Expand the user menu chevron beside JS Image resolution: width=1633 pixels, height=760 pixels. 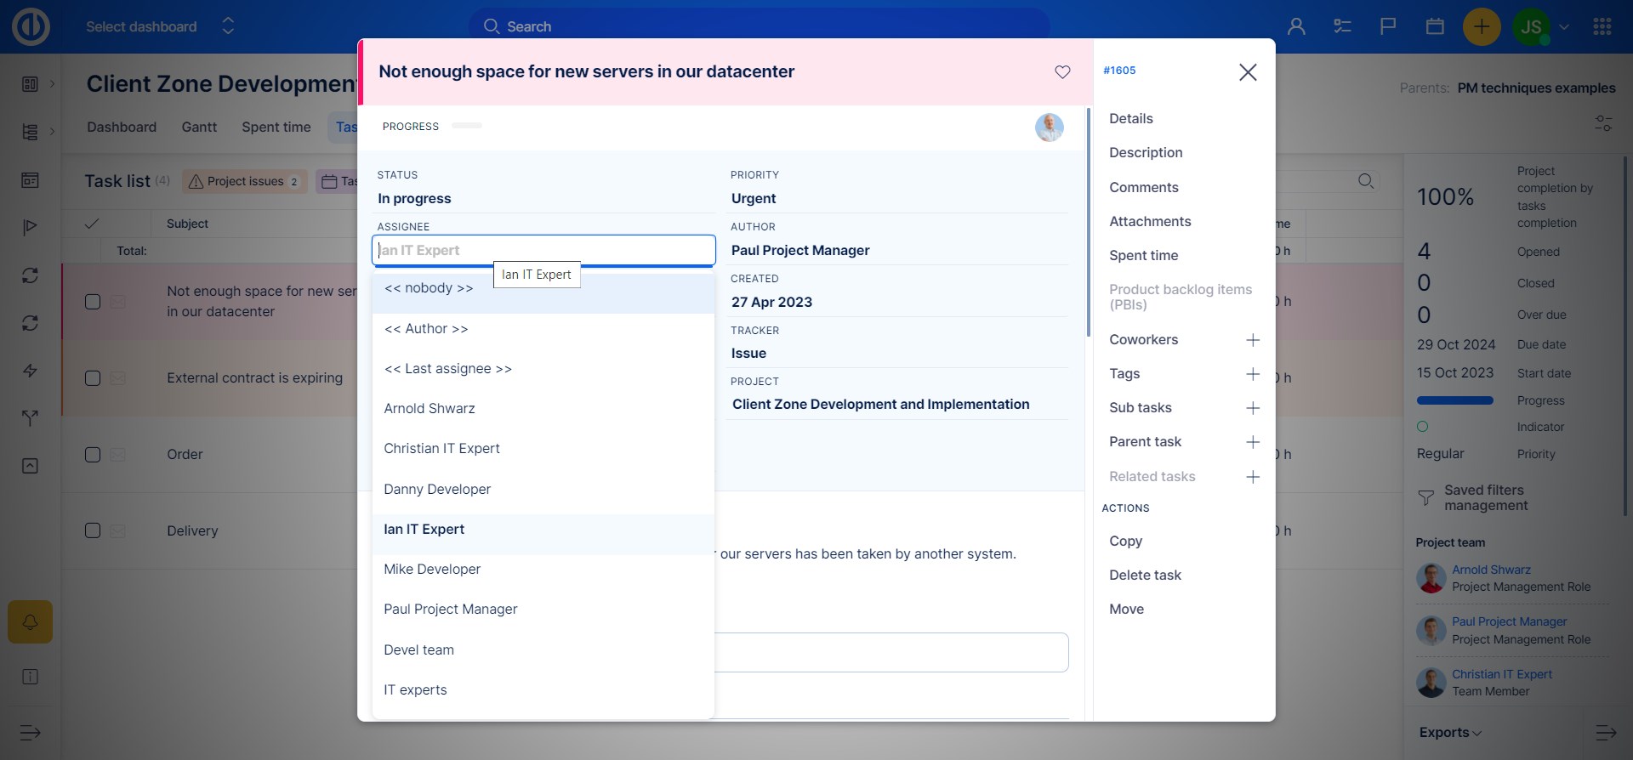tap(1564, 26)
